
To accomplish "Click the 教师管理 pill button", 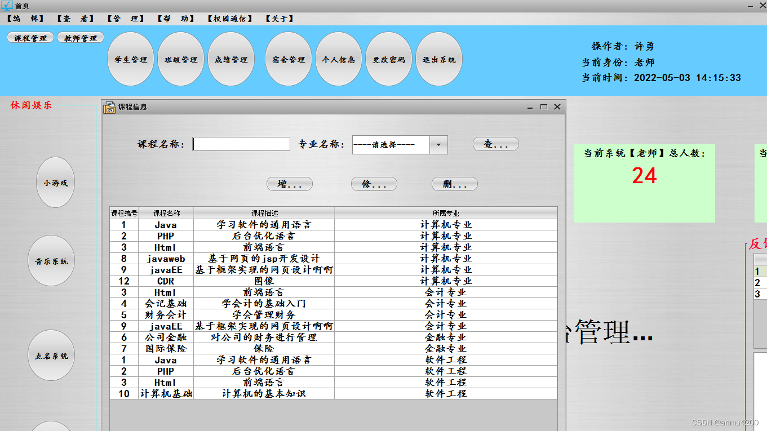I will pos(81,38).
